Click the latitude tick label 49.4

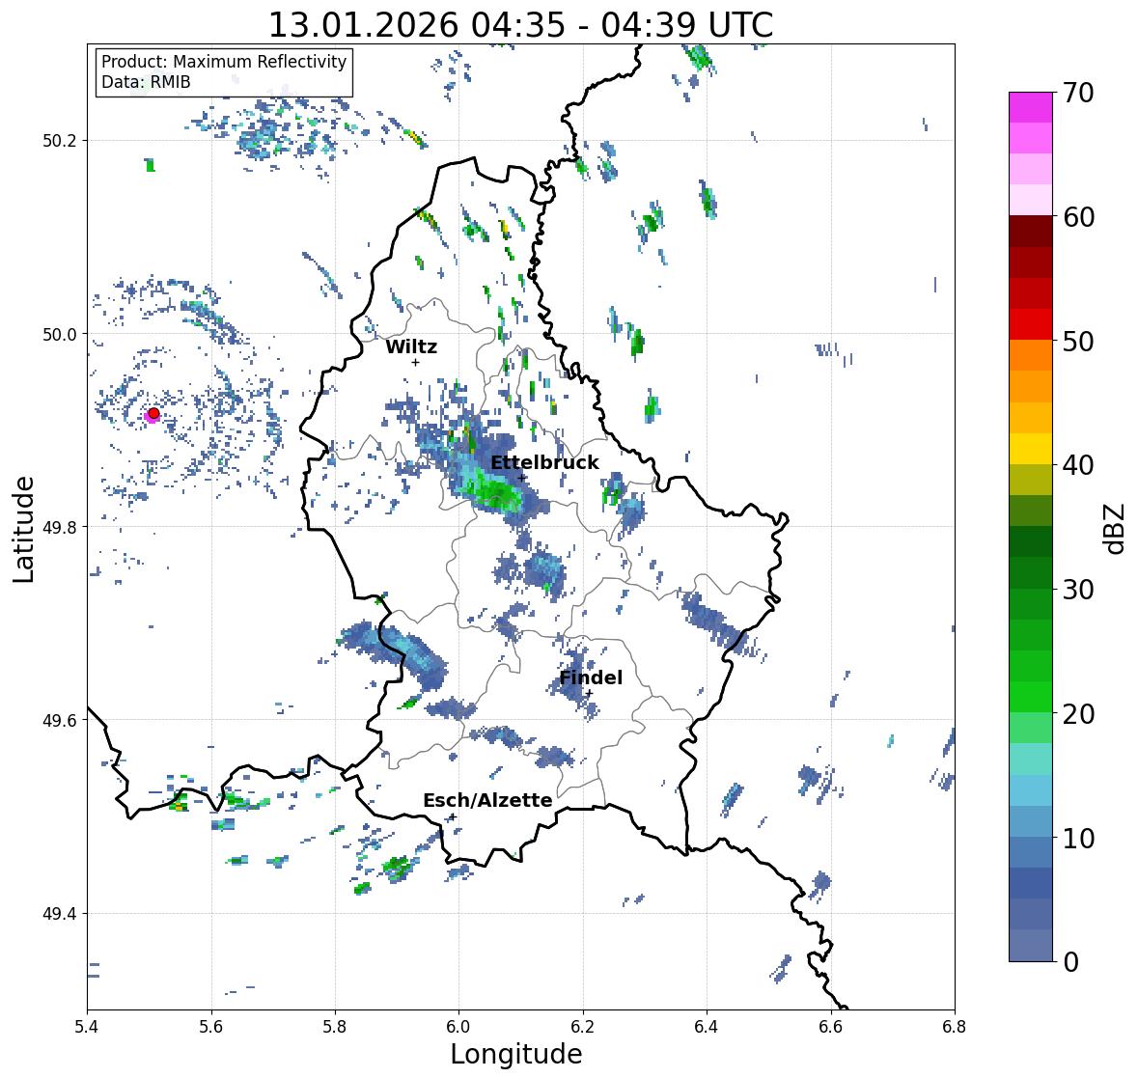(60, 913)
